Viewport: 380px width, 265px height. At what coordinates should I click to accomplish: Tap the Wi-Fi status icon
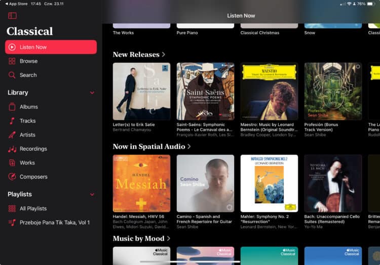pos(349,4)
